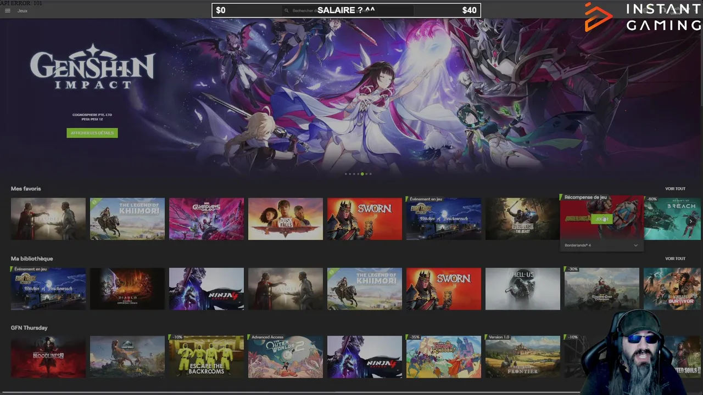The width and height of the screenshot is (703, 395).
Task: Open Bloodlines 2 in GFN Thursday
Action: coord(48,357)
